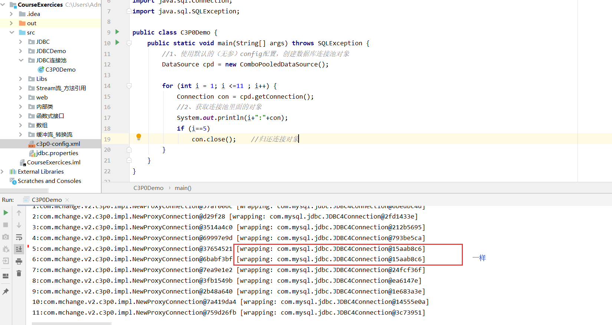Viewport: 612px width, 325px height.
Task: Click the dump threads camera icon
Action: (x=6, y=237)
